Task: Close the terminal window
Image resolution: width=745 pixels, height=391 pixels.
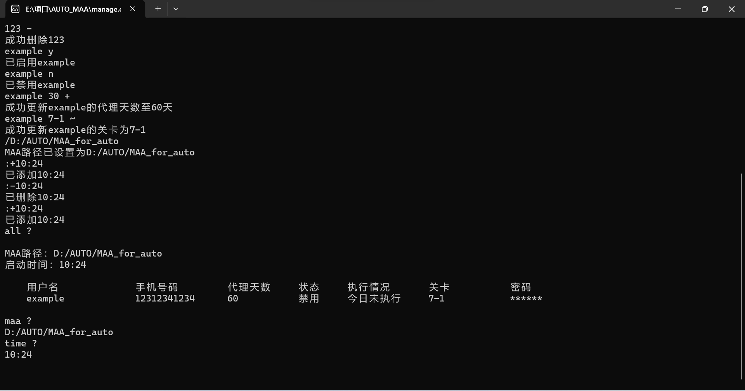Action: coord(731,9)
